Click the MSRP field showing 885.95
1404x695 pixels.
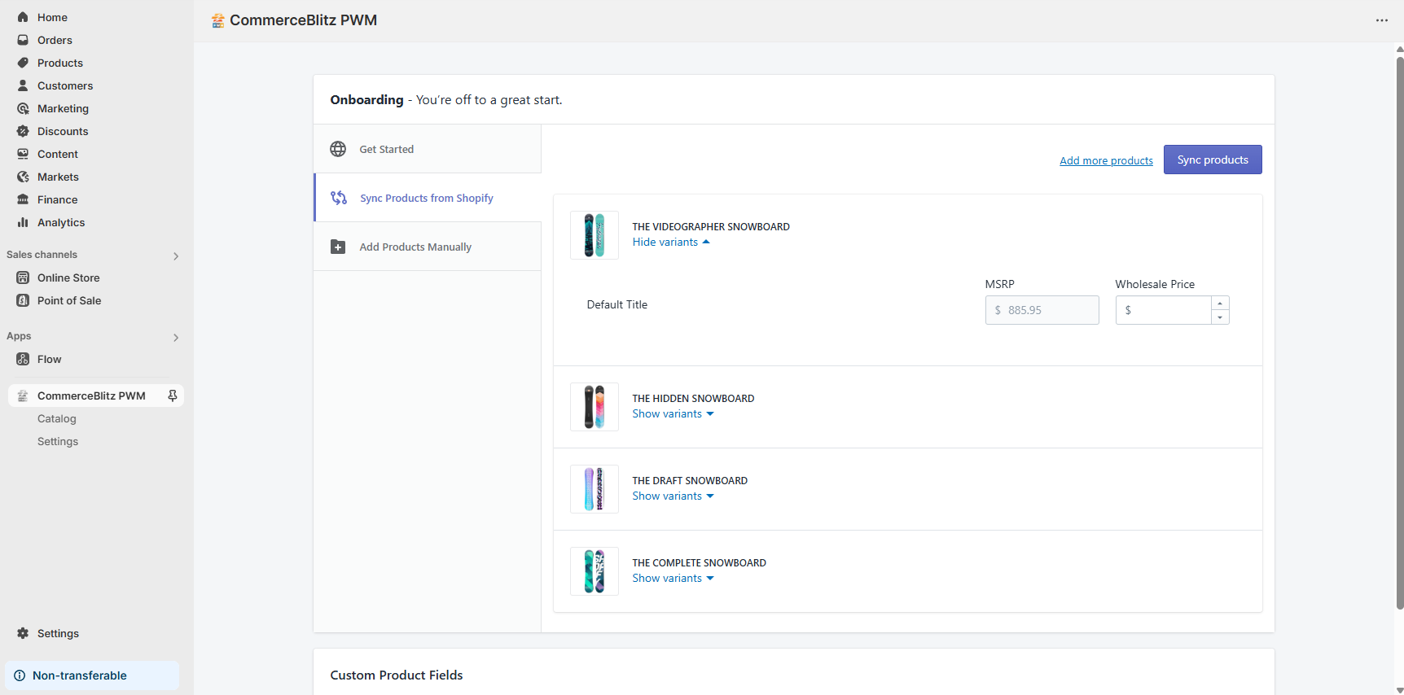pyautogui.click(x=1042, y=310)
